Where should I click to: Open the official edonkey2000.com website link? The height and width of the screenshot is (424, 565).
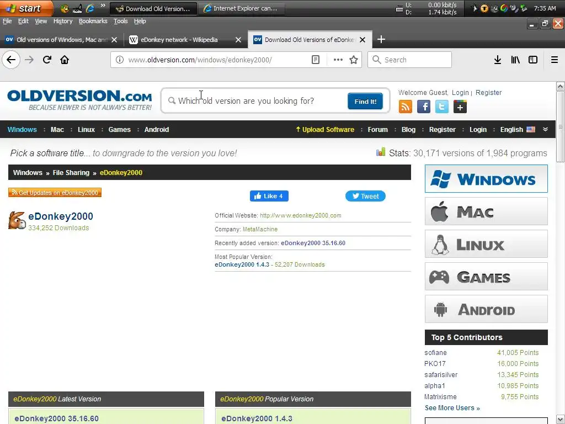(301, 216)
